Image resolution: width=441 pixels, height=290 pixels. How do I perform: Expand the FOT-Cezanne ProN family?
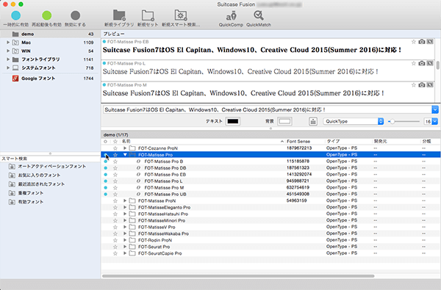click(125, 148)
